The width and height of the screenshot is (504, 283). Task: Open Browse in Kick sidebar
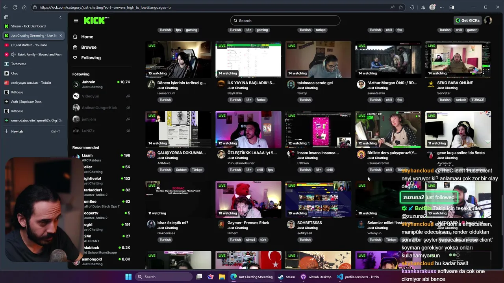point(89,47)
